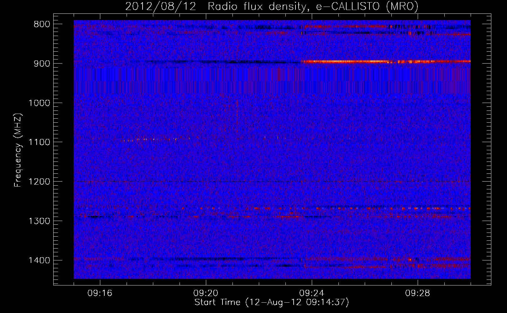Click the 09:16 time tick label

pos(100,293)
